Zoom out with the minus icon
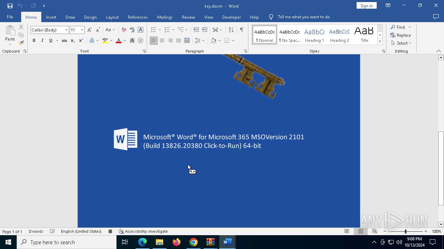 click(385, 231)
